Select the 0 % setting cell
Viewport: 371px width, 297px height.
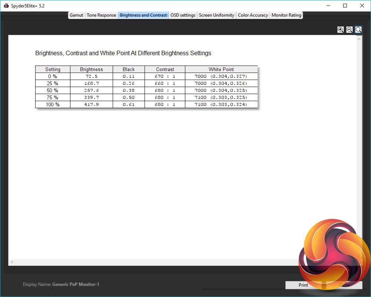(53, 76)
